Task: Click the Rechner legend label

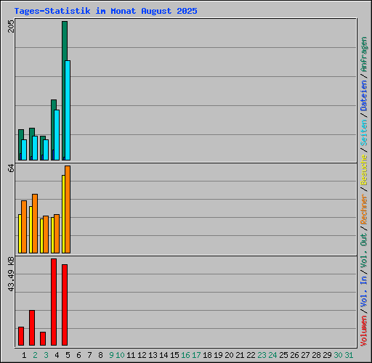Action: tap(364, 209)
